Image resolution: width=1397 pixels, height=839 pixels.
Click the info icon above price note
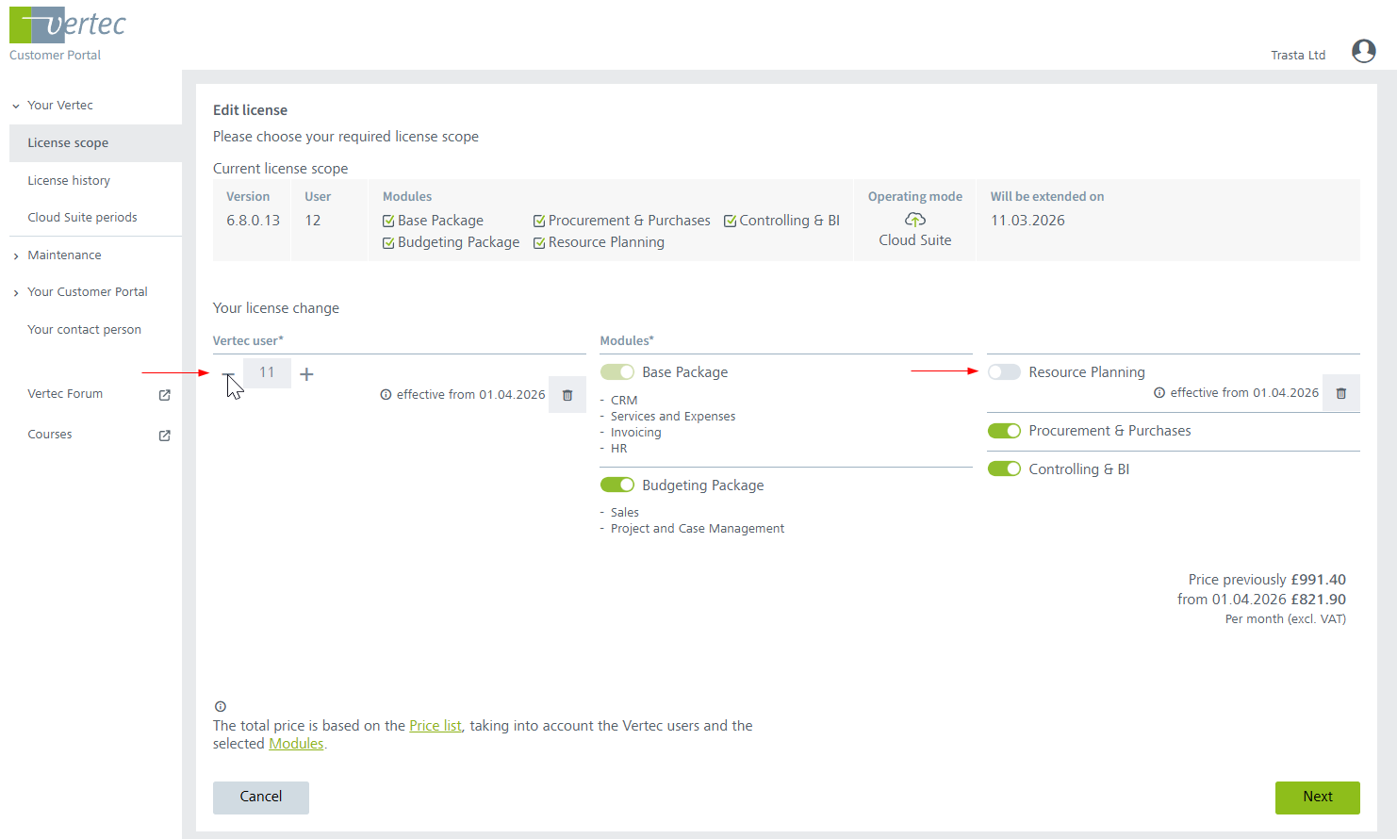(x=221, y=706)
